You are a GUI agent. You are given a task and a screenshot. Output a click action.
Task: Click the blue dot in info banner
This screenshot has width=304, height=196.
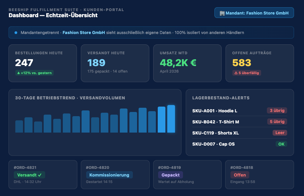point(16,33)
